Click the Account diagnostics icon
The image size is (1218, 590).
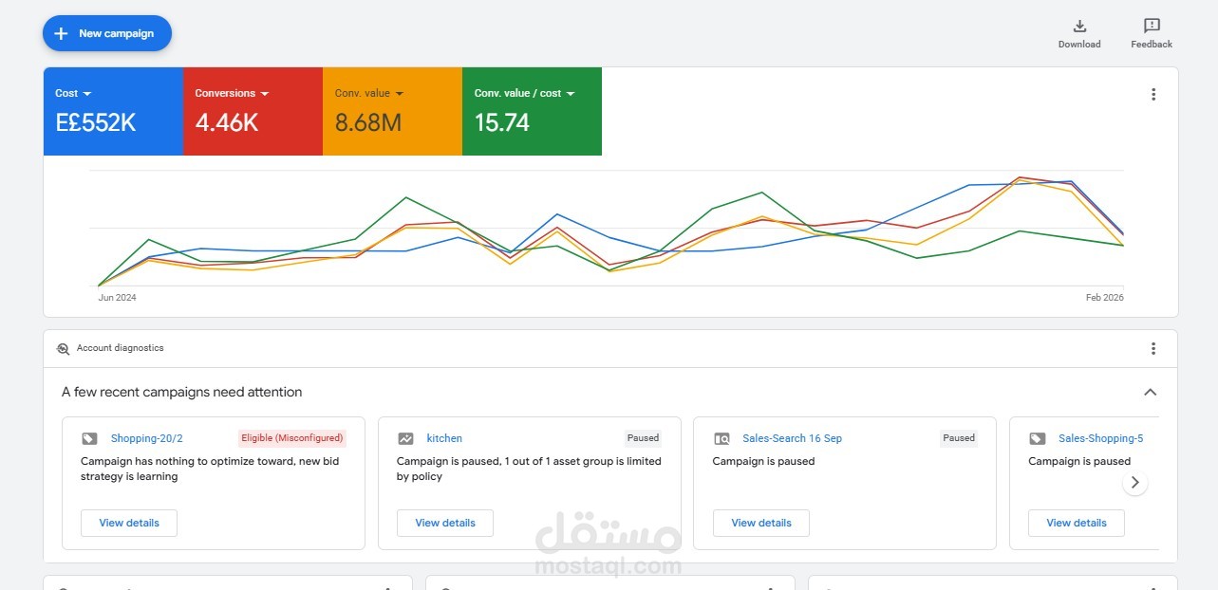[x=63, y=348]
